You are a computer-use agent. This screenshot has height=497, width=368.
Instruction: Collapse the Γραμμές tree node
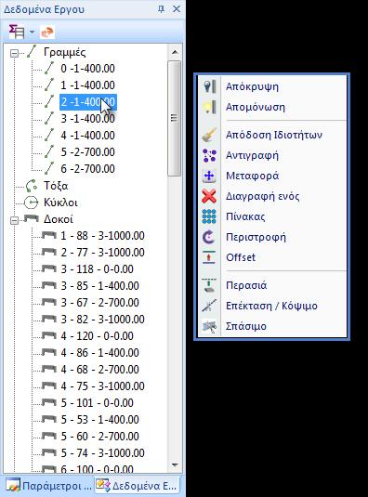point(14,53)
